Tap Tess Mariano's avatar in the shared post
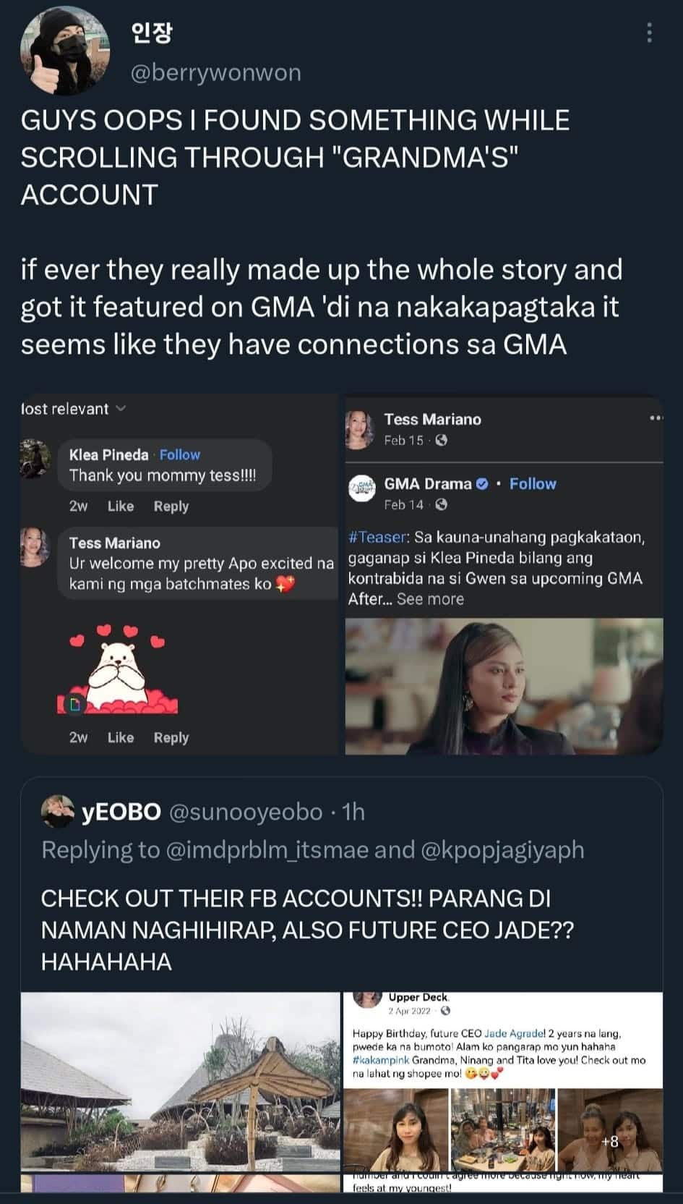This screenshot has width=683, height=1204. pos(360,428)
